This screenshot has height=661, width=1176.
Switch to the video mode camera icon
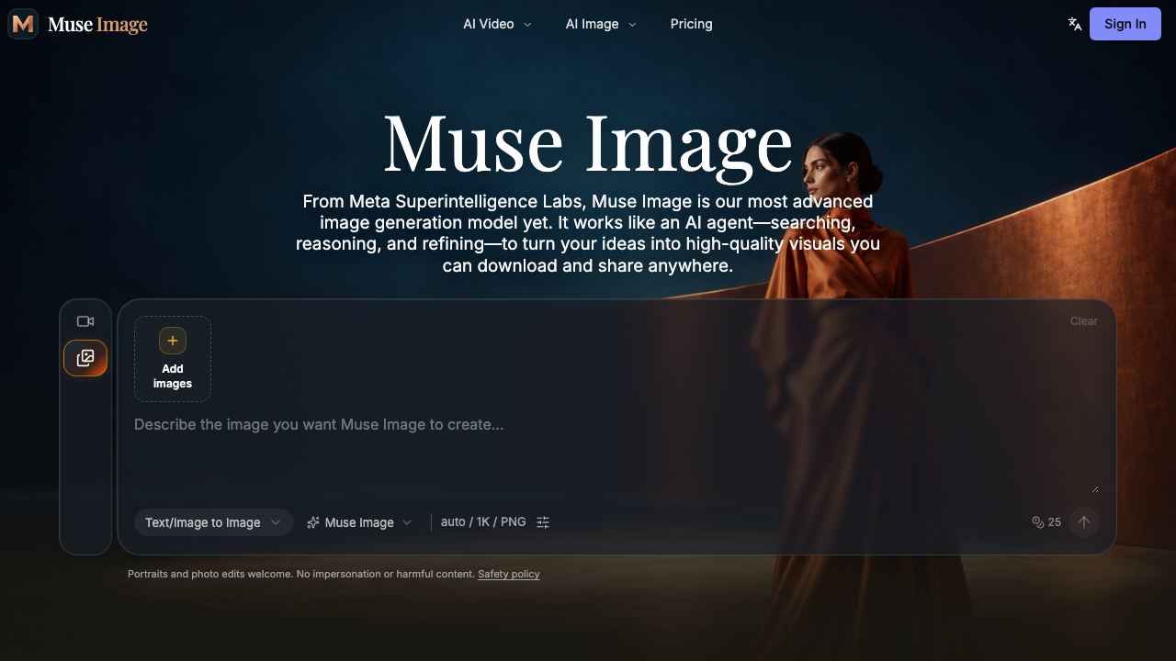pyautogui.click(x=85, y=321)
